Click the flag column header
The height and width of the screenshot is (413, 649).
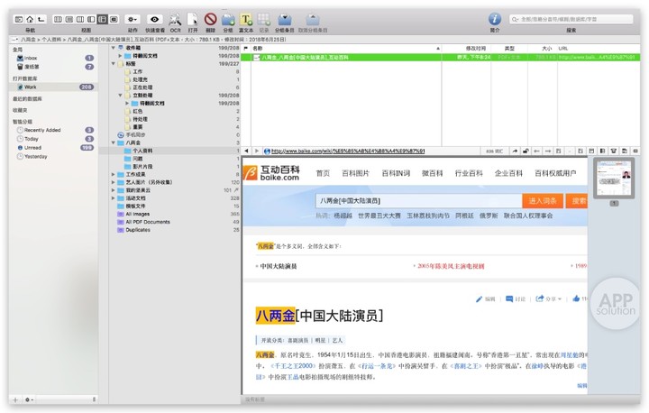click(x=246, y=49)
